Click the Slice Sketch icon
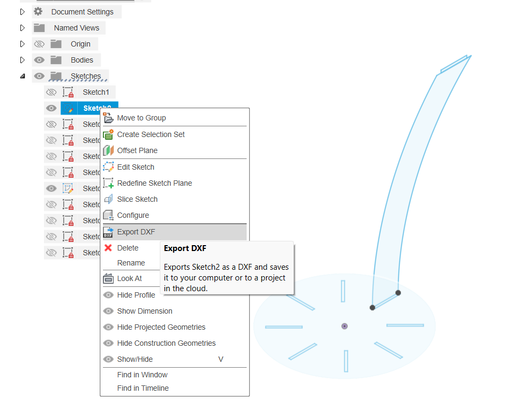The image size is (526, 410). (x=108, y=199)
